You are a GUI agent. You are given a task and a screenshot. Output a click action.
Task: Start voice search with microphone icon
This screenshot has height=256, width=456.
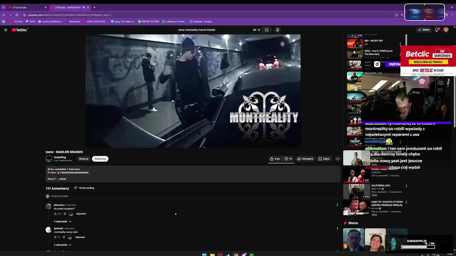click(278, 30)
